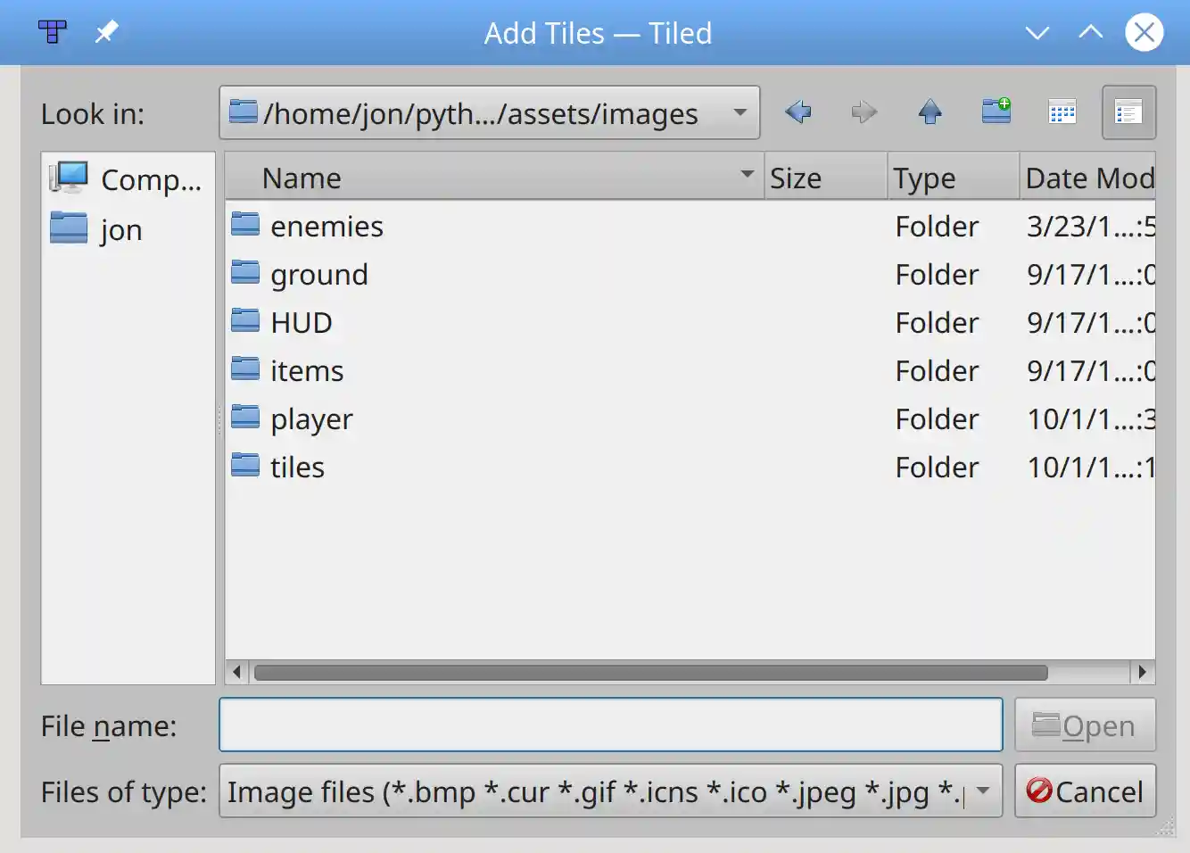1190x853 pixels.
Task: Open the tiles folder
Action: (296, 467)
